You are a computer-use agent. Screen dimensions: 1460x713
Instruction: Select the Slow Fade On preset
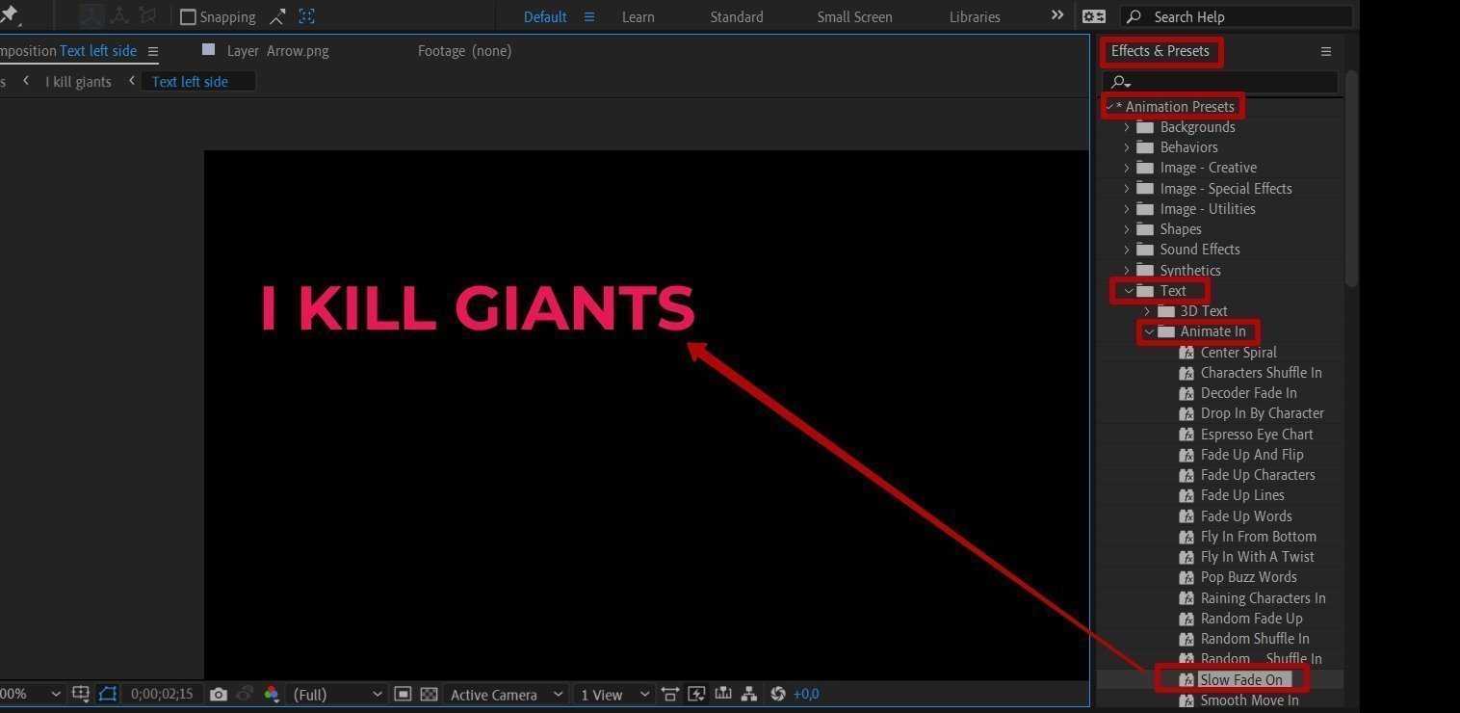click(x=1240, y=679)
